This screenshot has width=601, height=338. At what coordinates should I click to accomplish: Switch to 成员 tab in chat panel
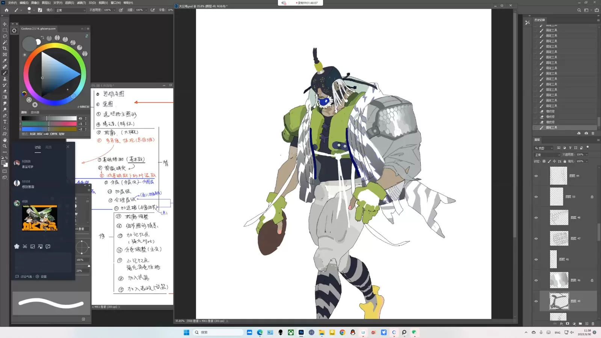(48, 147)
